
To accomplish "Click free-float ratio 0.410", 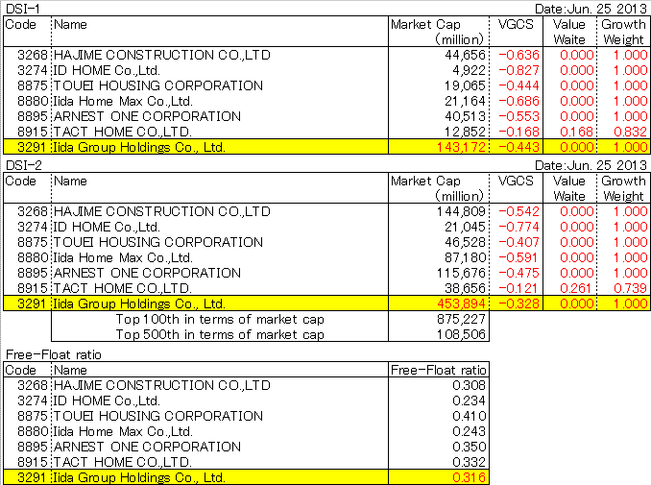I will tap(469, 416).
